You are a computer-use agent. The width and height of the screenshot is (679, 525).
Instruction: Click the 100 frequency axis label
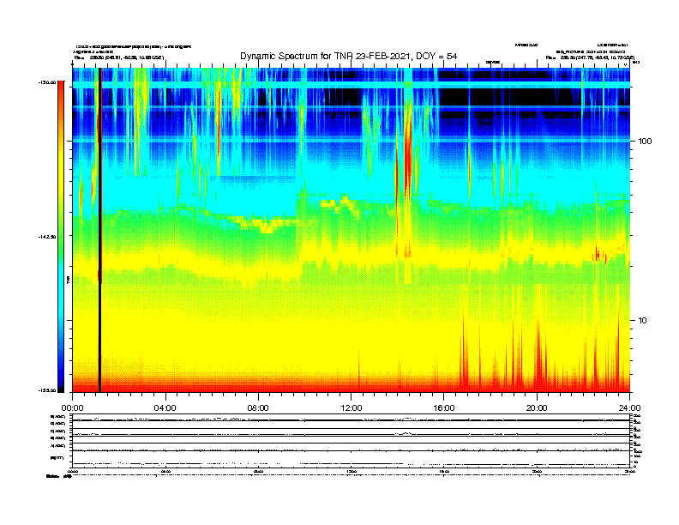pos(646,142)
